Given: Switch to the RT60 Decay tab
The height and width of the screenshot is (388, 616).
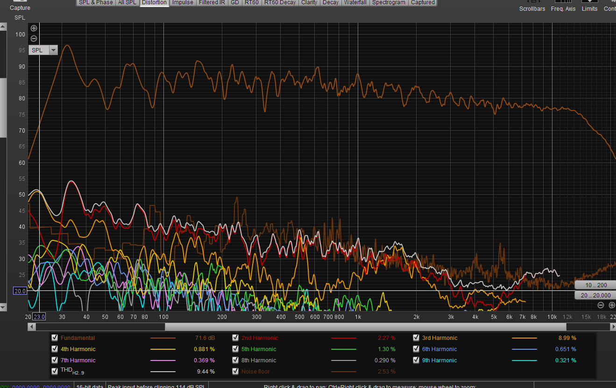Looking at the screenshot, I should (x=280, y=2).
